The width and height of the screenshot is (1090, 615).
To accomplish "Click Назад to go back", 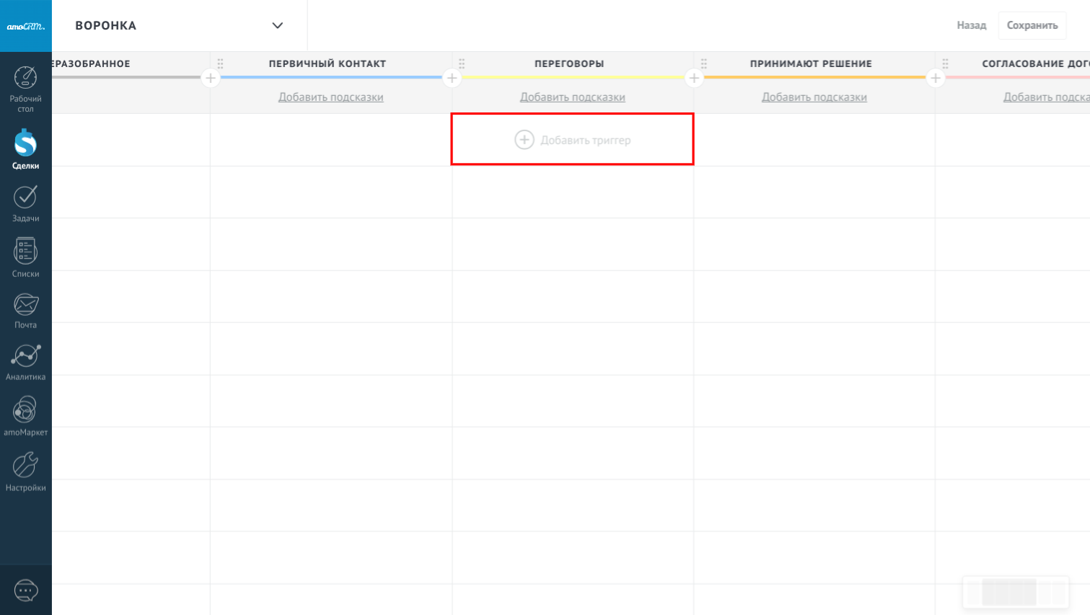I will [x=971, y=25].
